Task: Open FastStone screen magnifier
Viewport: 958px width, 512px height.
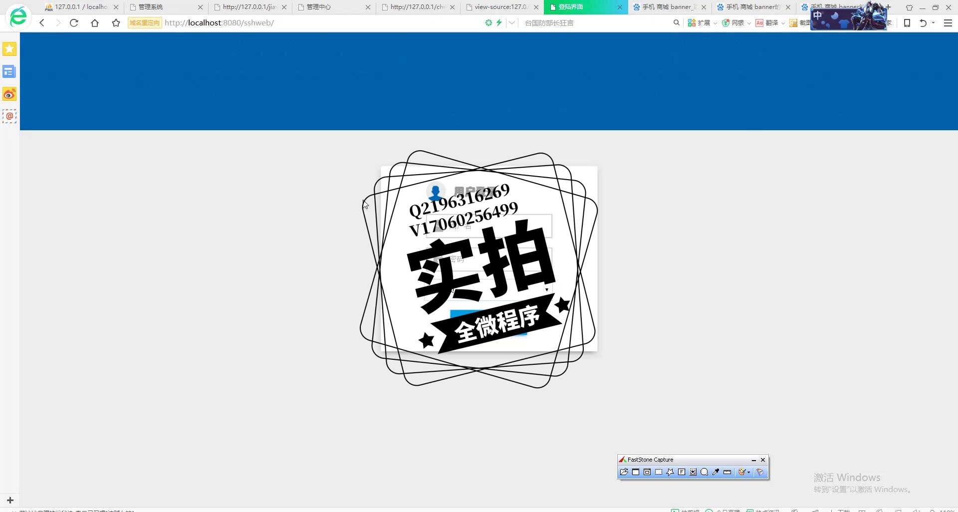Action: coord(705,472)
